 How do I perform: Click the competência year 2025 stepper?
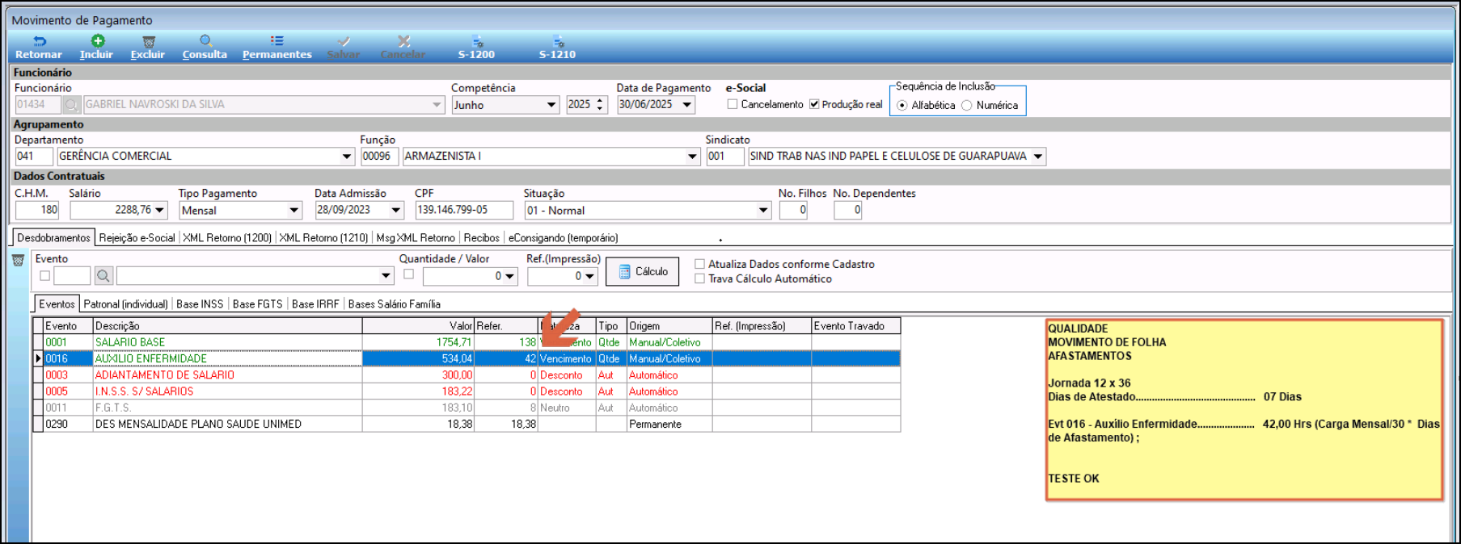click(600, 105)
